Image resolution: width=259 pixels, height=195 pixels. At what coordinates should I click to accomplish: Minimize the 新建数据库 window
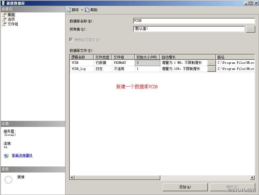(x=246, y=3)
